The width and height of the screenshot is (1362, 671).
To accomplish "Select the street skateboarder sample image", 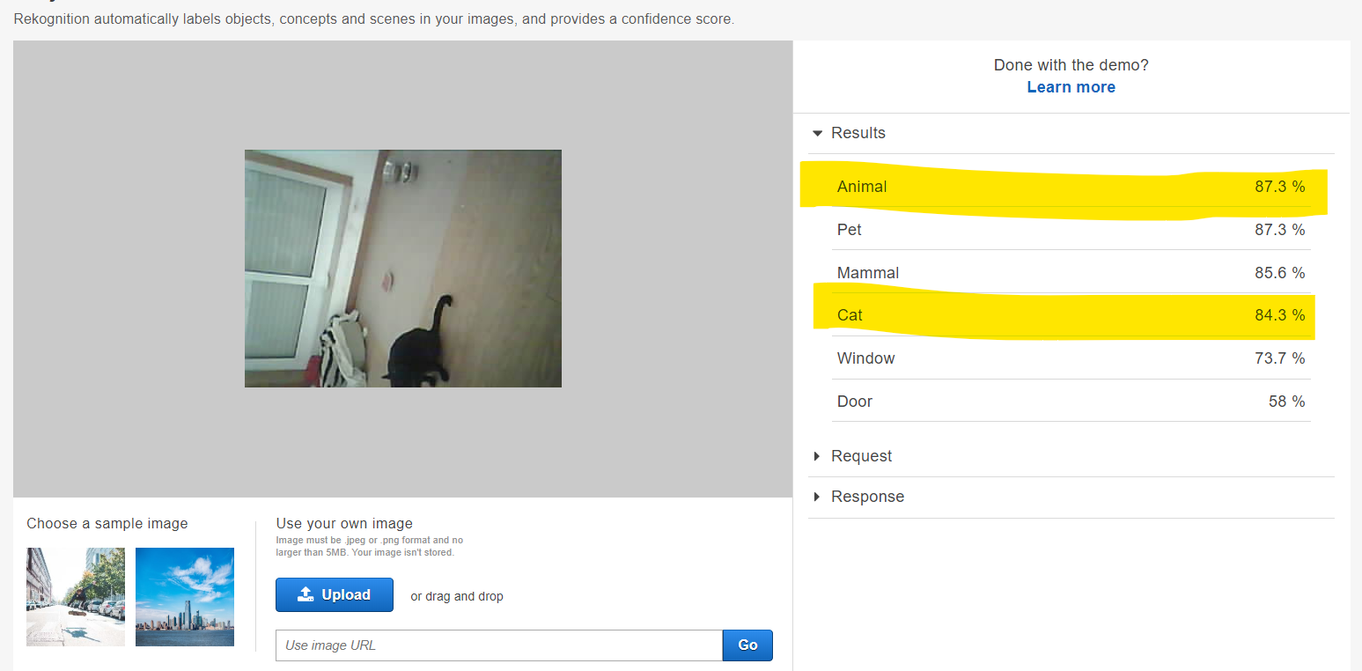I will (x=76, y=597).
